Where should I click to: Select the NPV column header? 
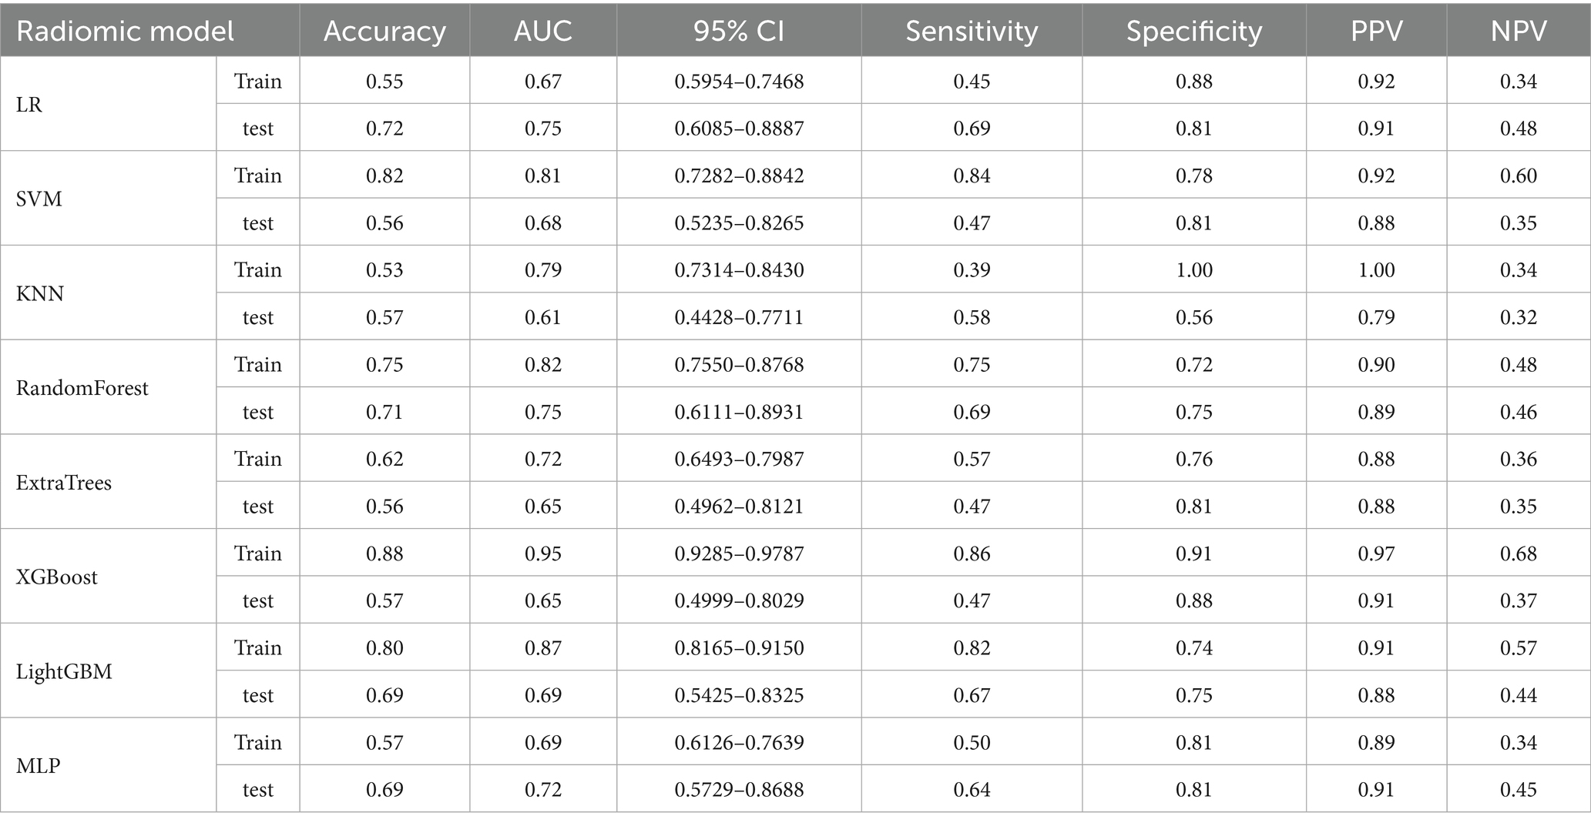[x=1518, y=32]
